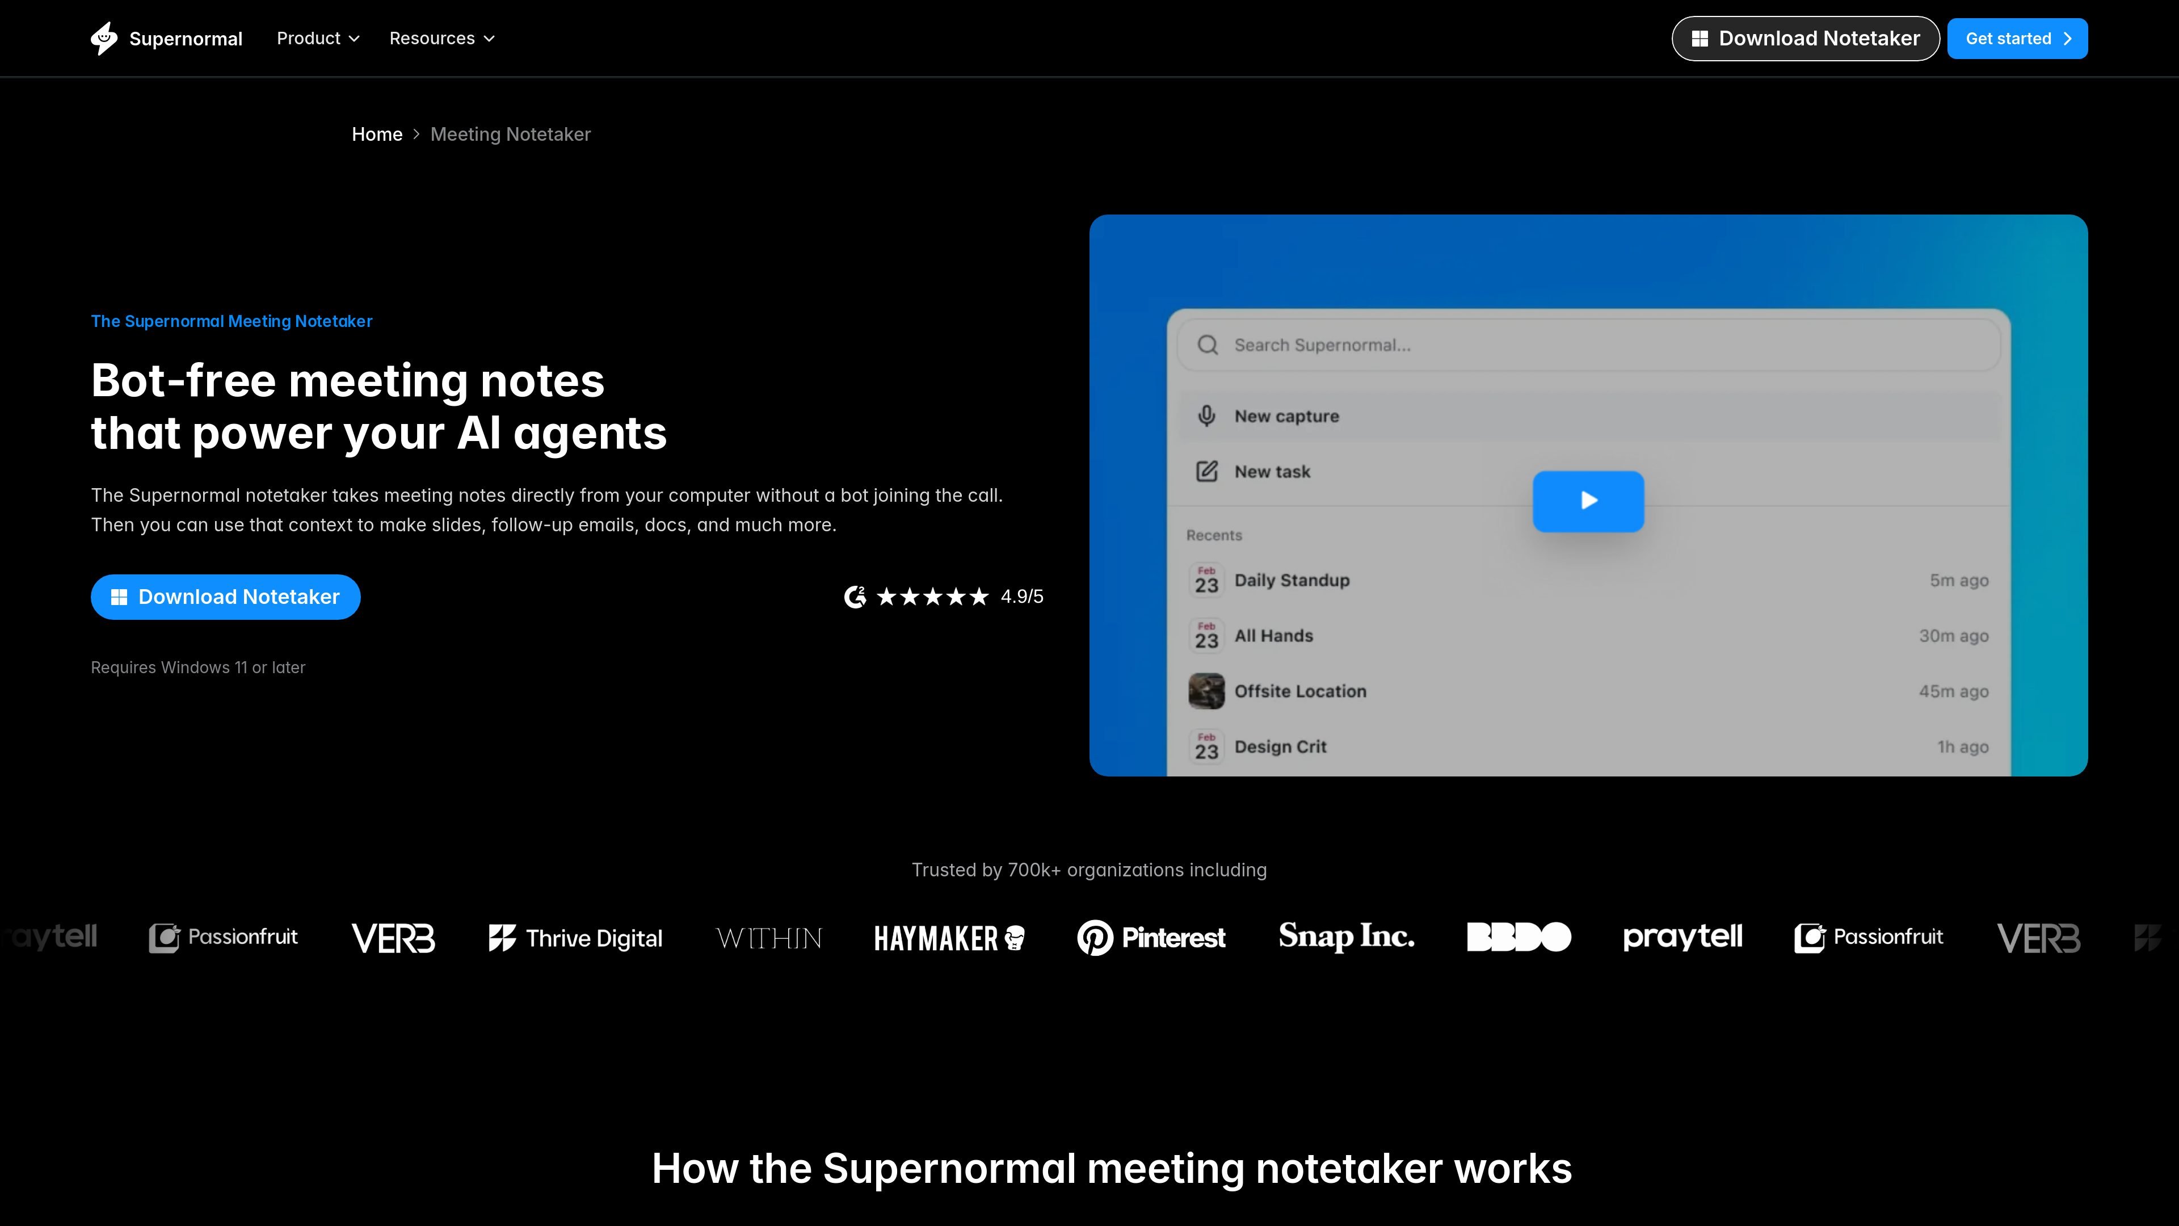Click the WITHIN logo
This screenshot has width=2179, height=1226.
[769, 938]
